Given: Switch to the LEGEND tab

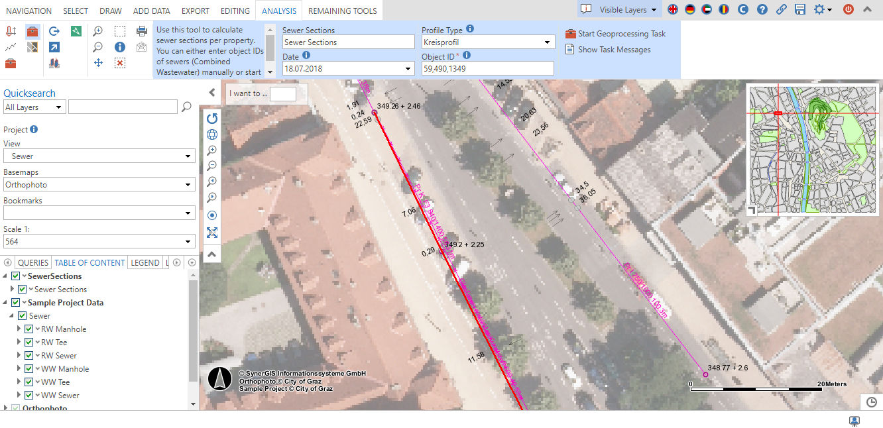Looking at the screenshot, I should [x=145, y=262].
